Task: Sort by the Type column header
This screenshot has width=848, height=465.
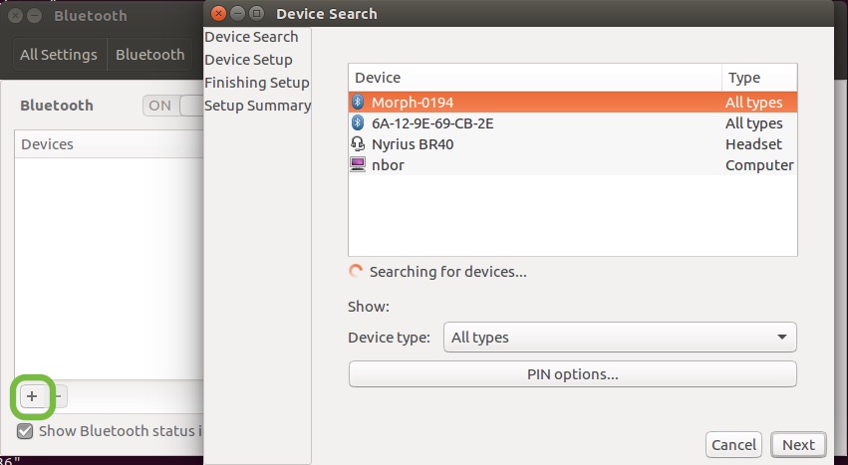Action: coord(759,78)
